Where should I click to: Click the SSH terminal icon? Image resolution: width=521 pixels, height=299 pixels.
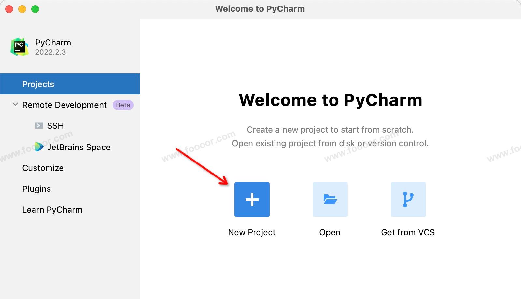pos(39,126)
